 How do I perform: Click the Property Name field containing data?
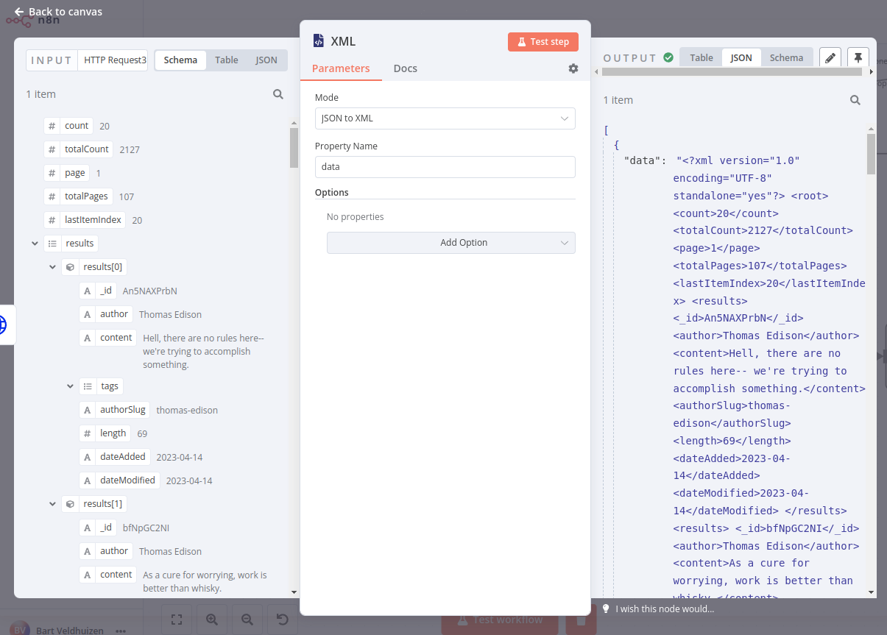[x=445, y=167]
